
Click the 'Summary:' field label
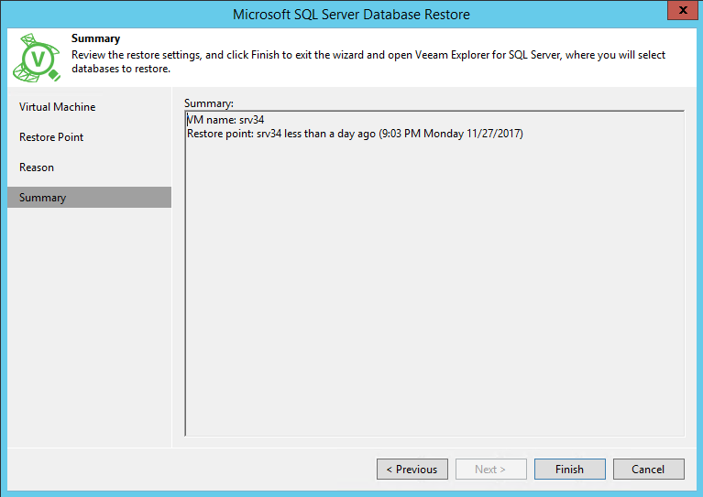208,103
